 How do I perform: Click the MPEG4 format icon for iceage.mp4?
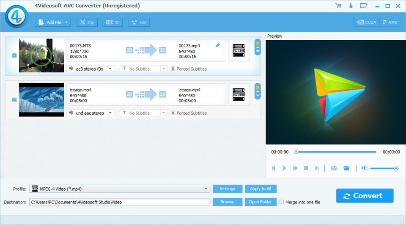[x=239, y=94]
